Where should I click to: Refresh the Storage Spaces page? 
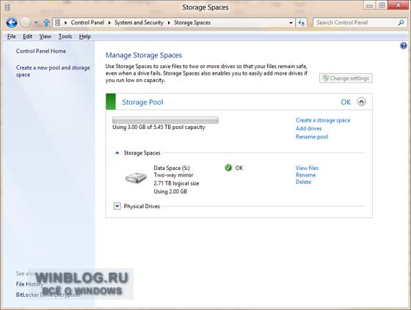[x=302, y=23]
